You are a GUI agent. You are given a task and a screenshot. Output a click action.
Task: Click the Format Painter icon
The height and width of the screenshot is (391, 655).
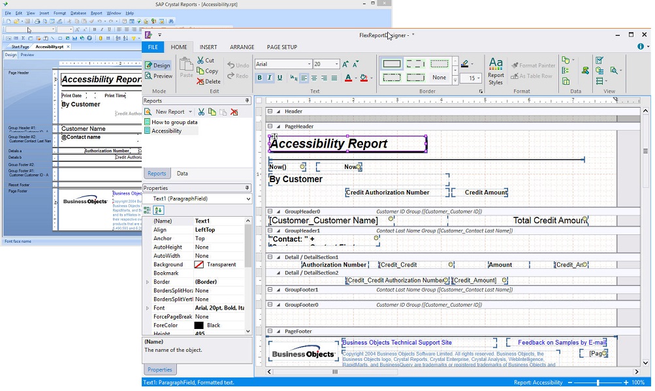coord(515,65)
